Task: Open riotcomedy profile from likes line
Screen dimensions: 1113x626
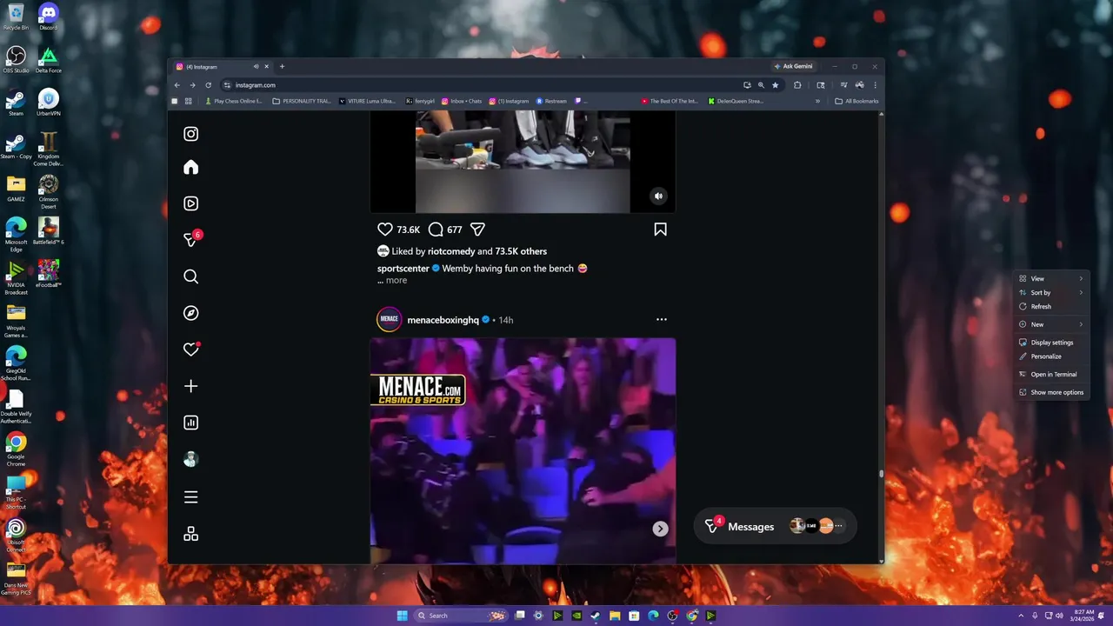Action: click(x=451, y=251)
